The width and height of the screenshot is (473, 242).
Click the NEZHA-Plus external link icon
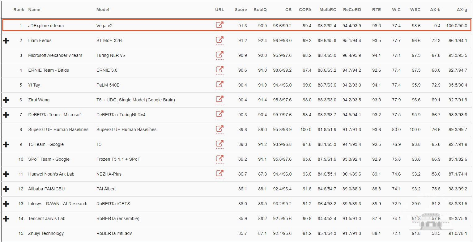tap(219, 173)
